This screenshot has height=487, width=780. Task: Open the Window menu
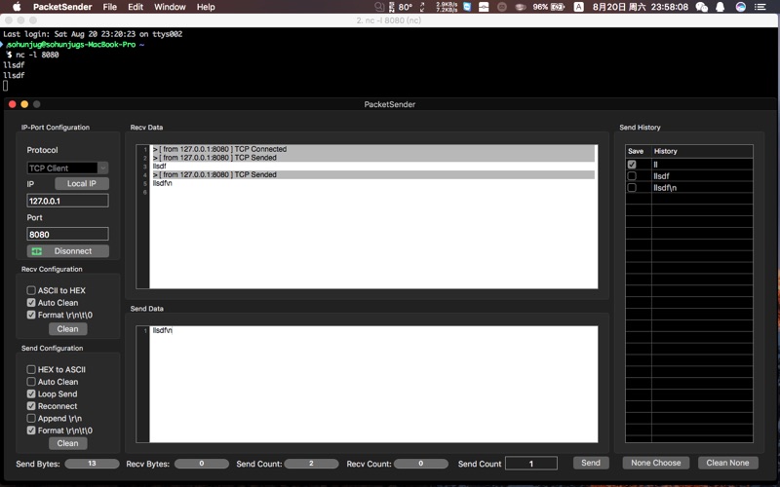170,7
